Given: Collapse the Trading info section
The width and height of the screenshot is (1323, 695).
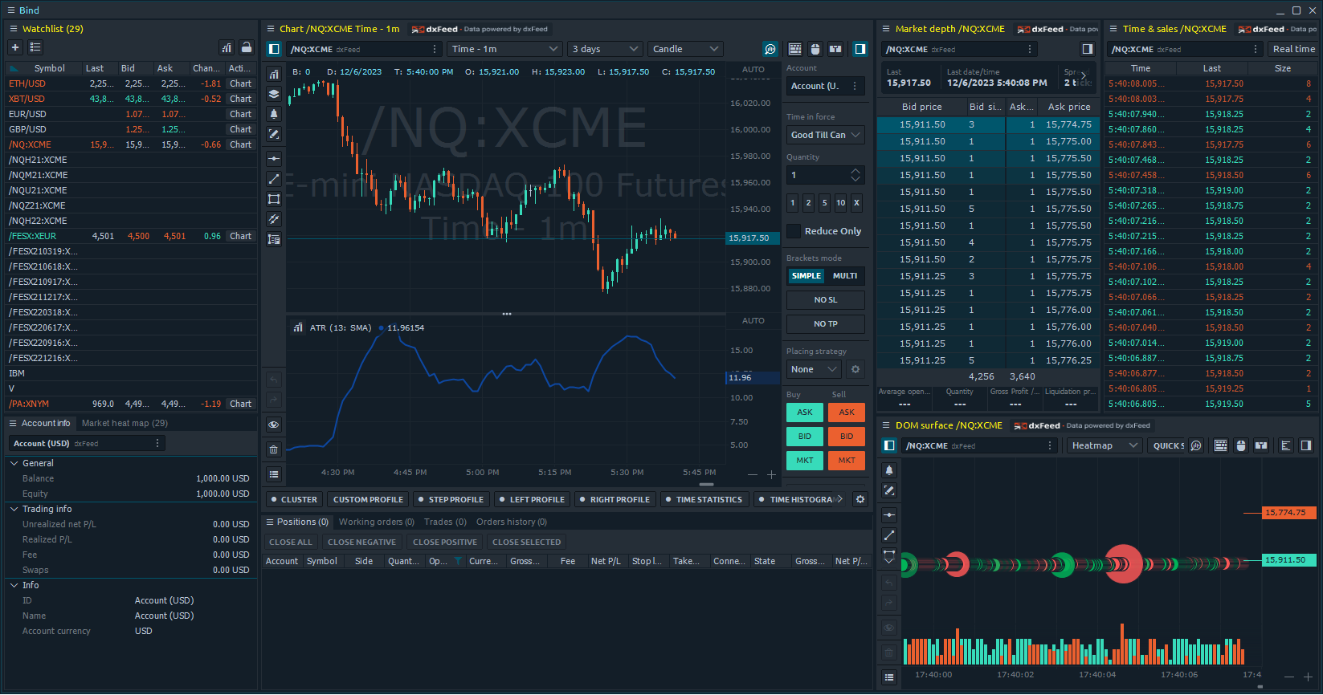Looking at the screenshot, I should (14, 509).
